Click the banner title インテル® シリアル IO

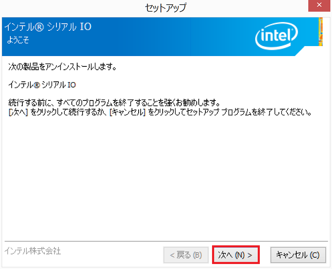(48, 27)
